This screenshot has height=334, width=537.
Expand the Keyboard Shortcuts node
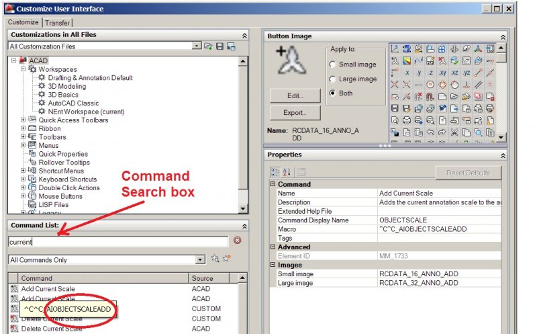click(23, 179)
